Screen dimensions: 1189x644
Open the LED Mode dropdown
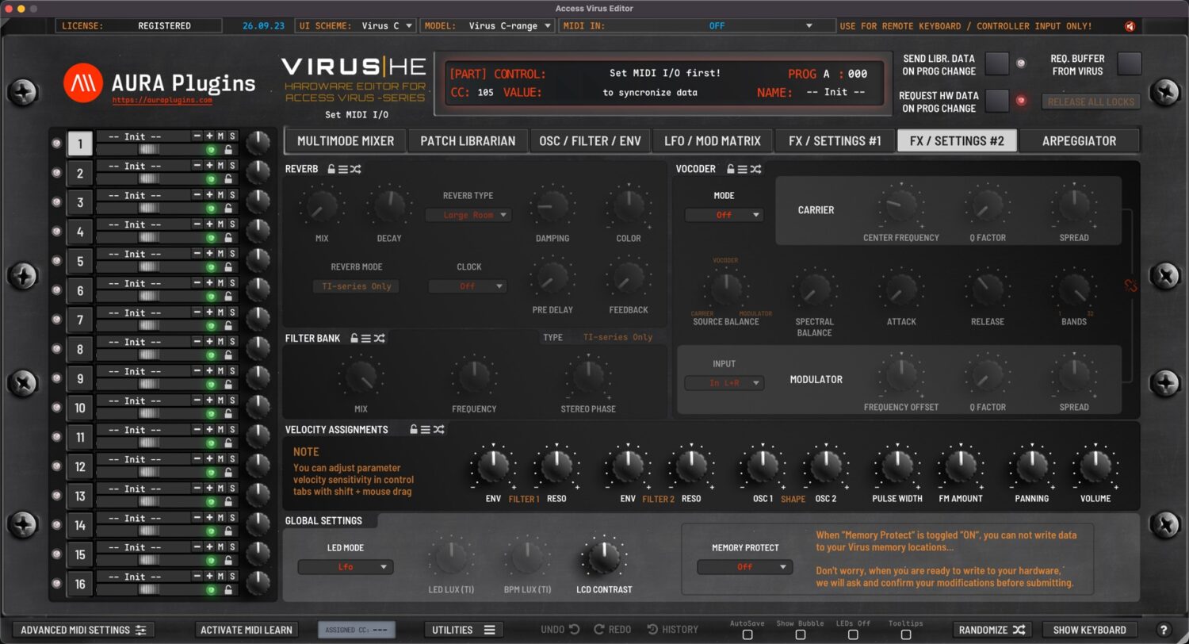[x=346, y=567]
